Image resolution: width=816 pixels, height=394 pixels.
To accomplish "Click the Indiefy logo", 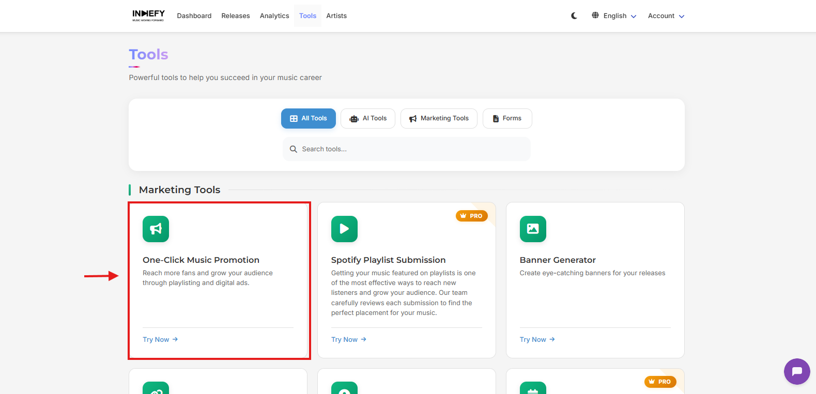I will coord(148,15).
